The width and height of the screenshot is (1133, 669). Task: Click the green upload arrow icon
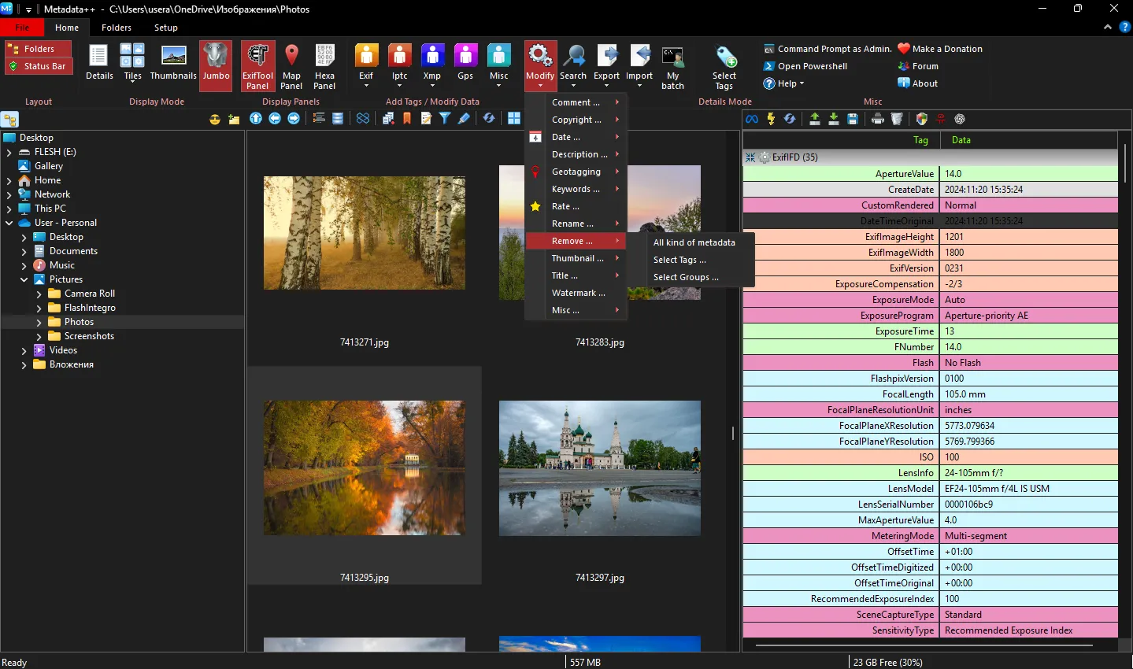[x=815, y=119]
